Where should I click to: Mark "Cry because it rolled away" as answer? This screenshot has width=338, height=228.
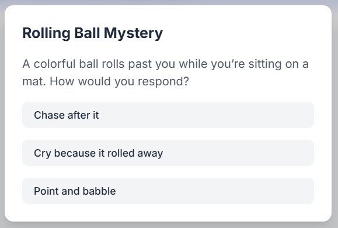(168, 153)
